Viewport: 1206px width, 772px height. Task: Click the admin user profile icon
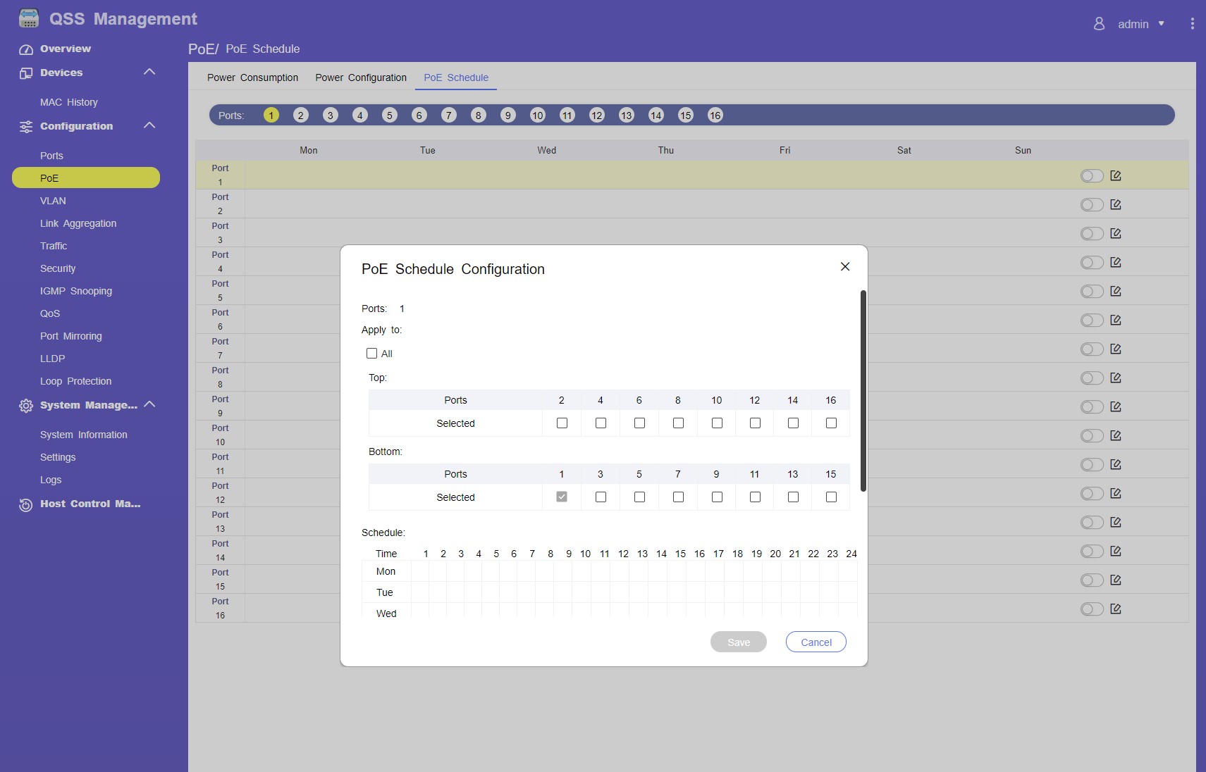[1099, 24]
